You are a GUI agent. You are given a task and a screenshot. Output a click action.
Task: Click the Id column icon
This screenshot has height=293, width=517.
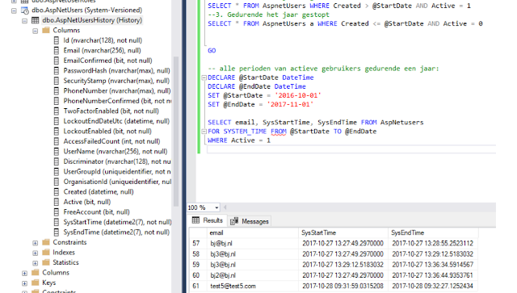pyautogui.click(x=57, y=40)
